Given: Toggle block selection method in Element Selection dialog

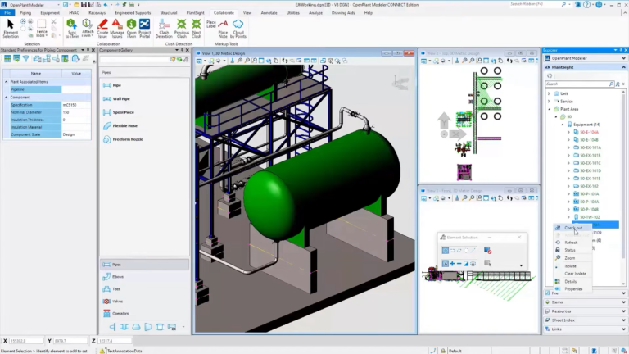Looking at the screenshot, I should pos(452,251).
